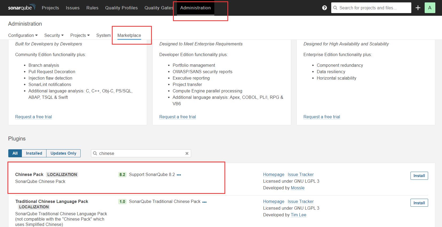Viewport: 442px width, 227px height.
Task: Select the Installed plugins filter
Action: coord(34,153)
